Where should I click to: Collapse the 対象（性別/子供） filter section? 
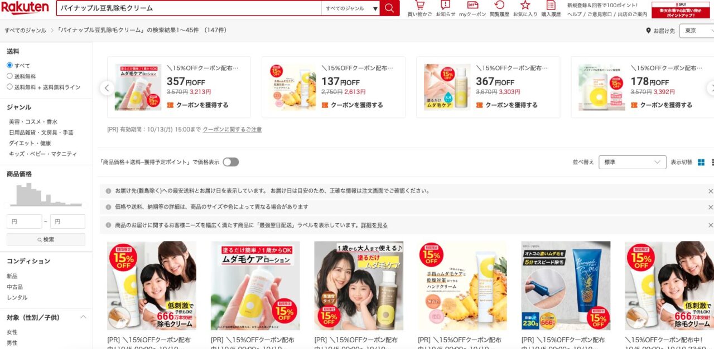tap(83, 317)
